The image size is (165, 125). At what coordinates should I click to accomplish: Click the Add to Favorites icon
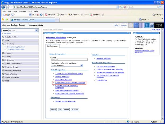(x=7, y=19)
